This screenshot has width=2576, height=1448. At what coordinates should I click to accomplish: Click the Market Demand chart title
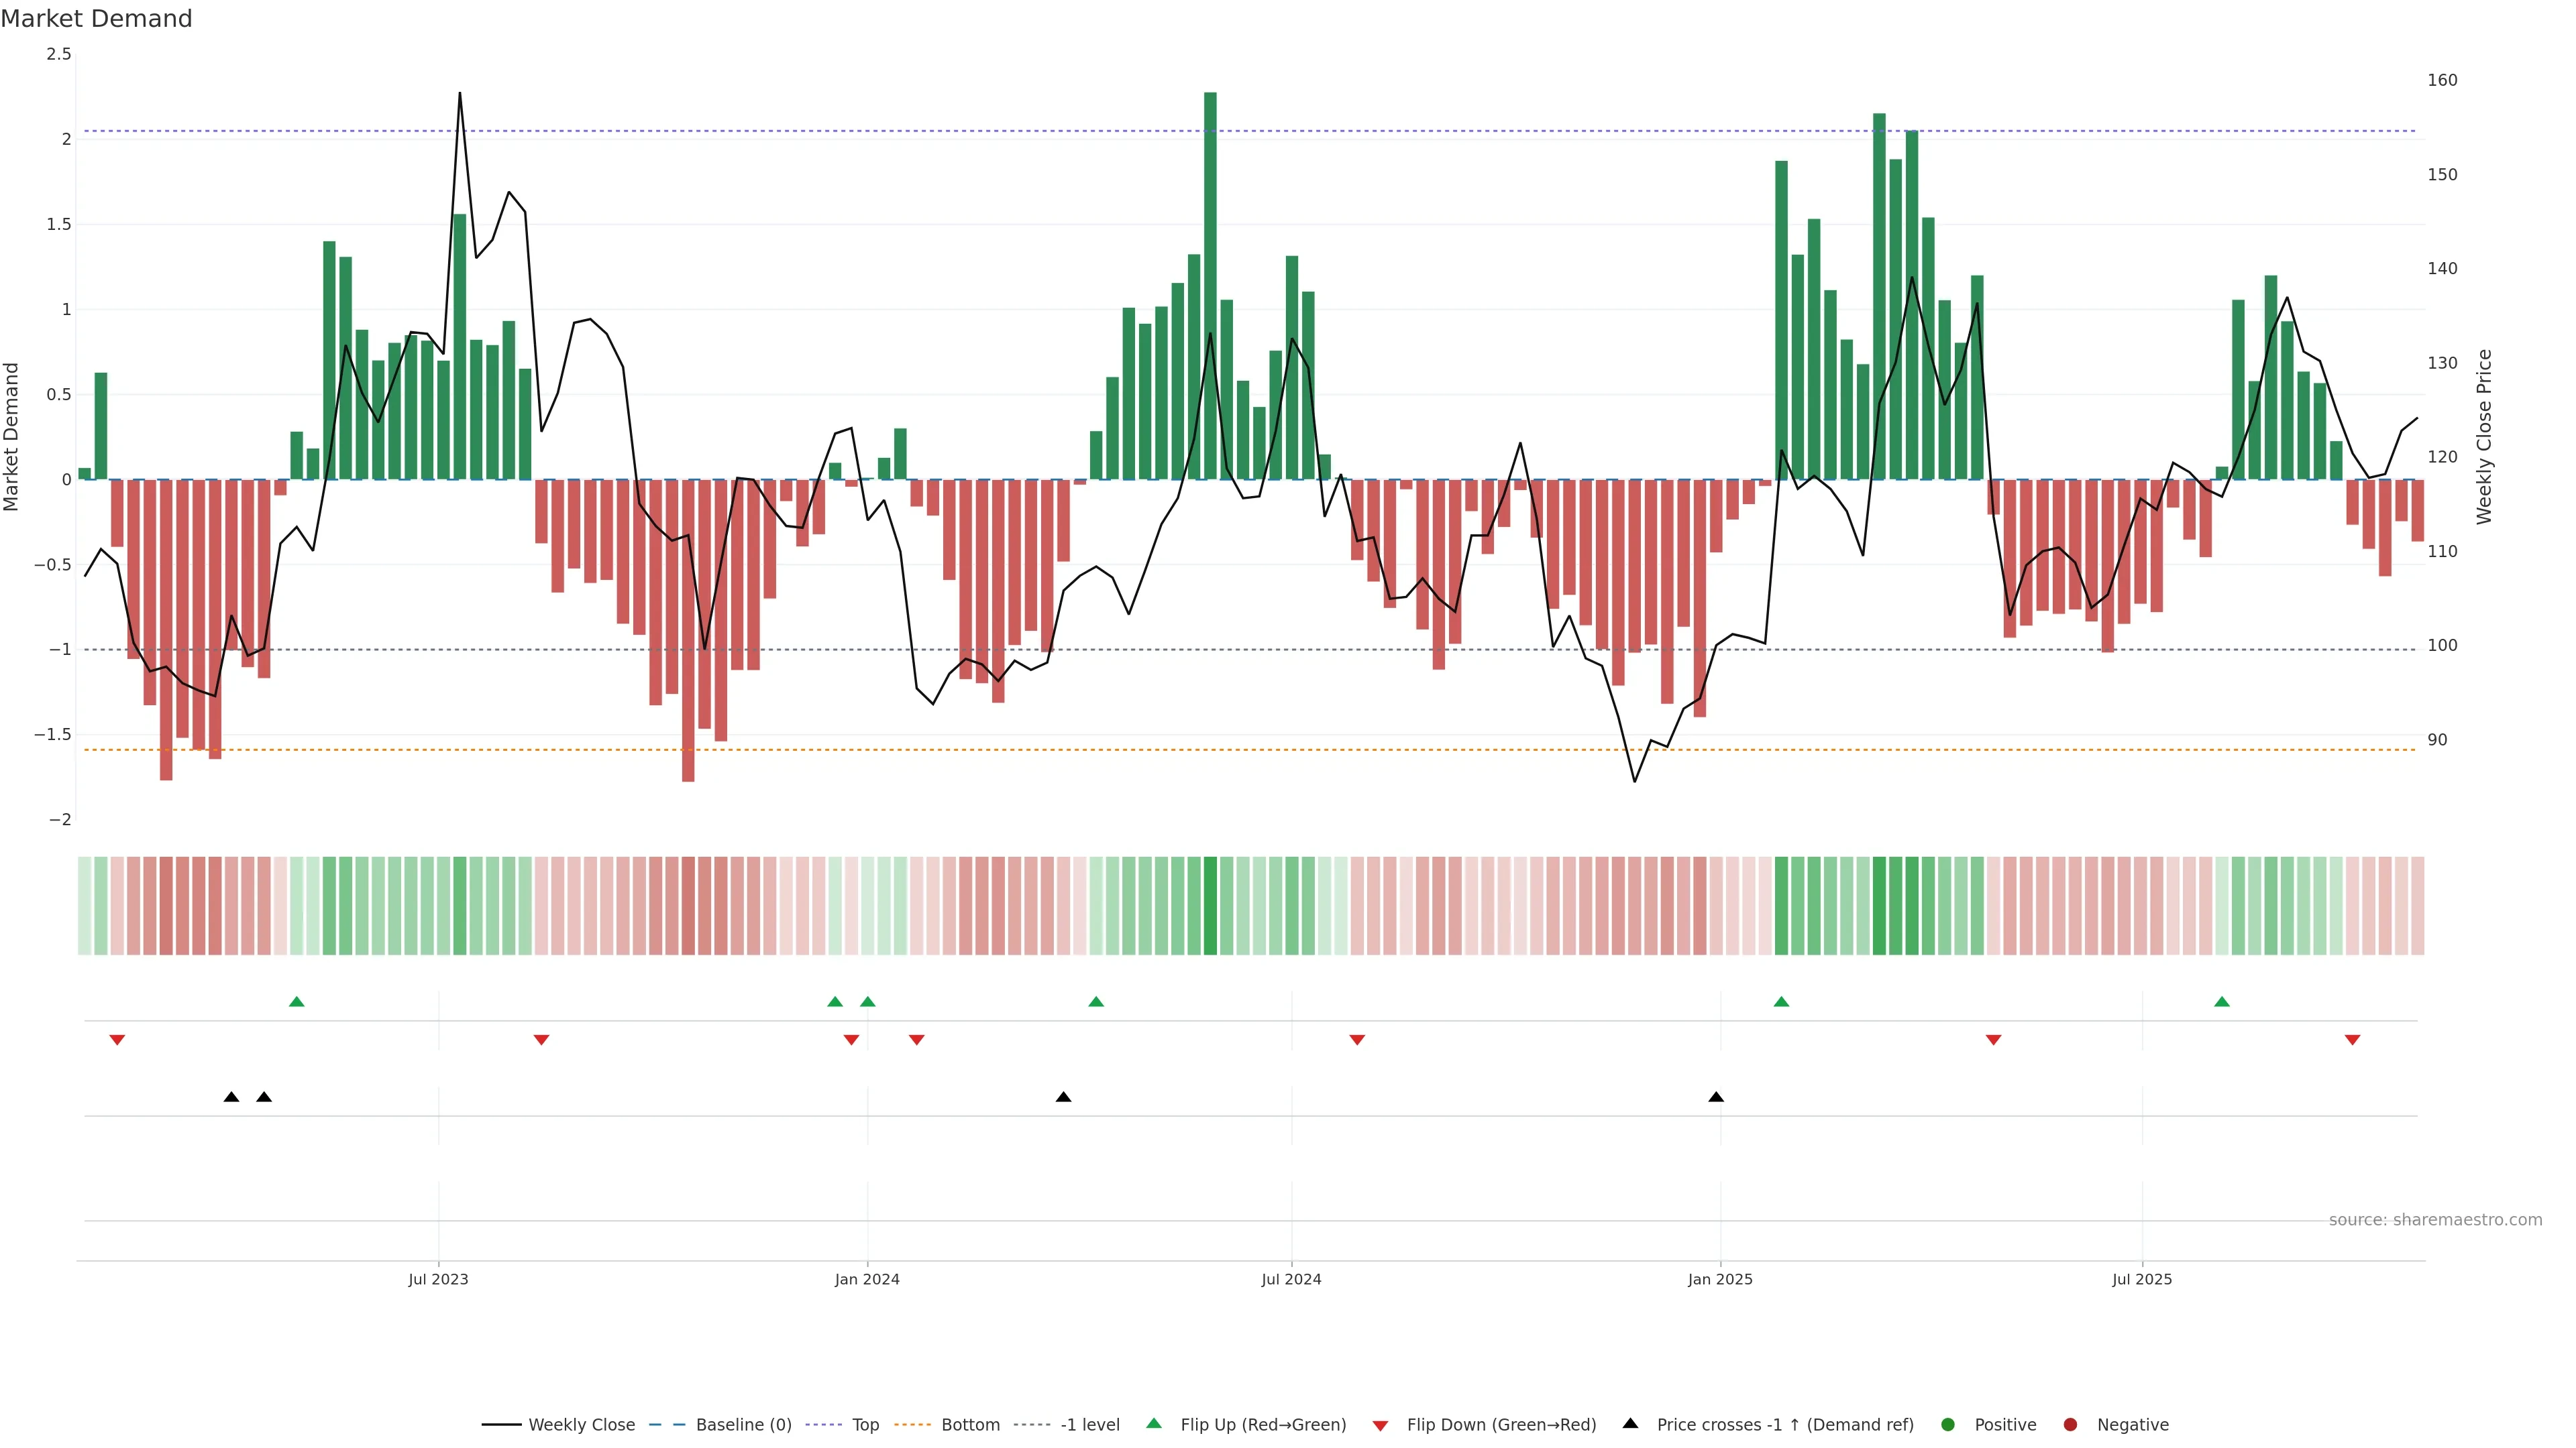point(96,19)
